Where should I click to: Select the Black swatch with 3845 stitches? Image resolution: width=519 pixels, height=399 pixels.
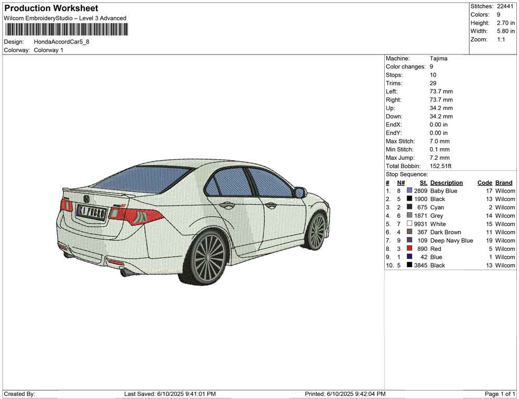(409, 265)
